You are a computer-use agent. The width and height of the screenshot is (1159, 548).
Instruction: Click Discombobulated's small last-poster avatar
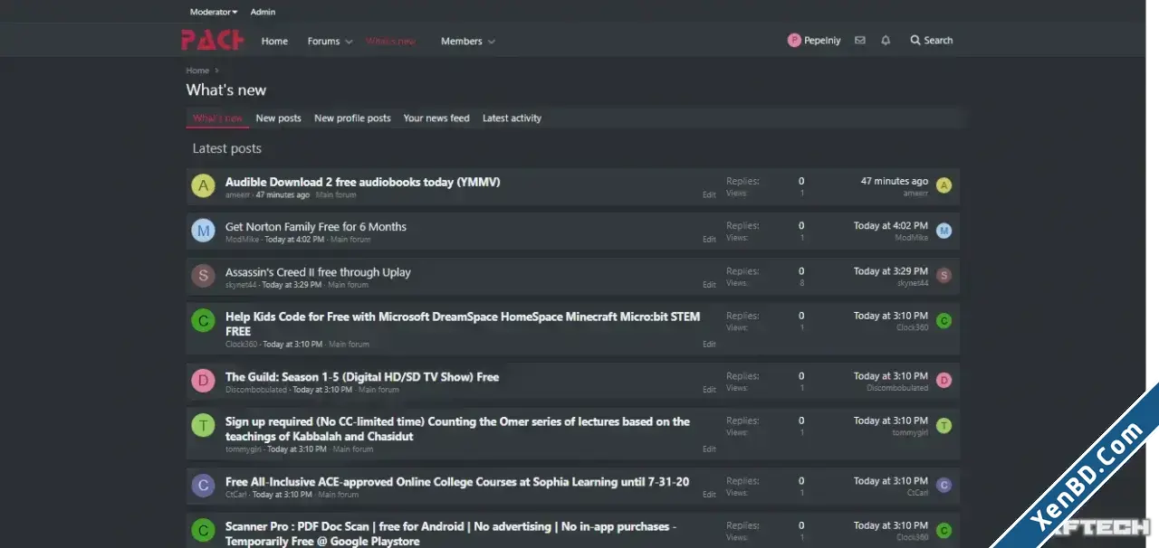click(x=944, y=381)
